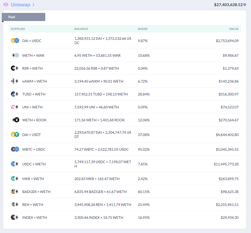Click the 95.02% share value
Image resolution: width=251 pixels, height=233 pixels.
pos(144,149)
